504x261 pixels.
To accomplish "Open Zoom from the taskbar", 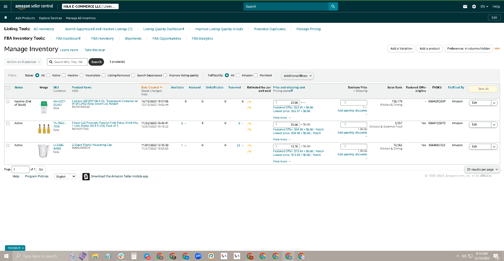I will 198,256.
